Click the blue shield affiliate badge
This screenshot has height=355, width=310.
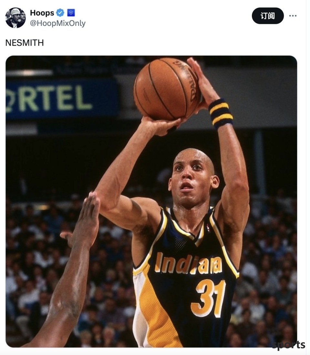[x=71, y=13]
